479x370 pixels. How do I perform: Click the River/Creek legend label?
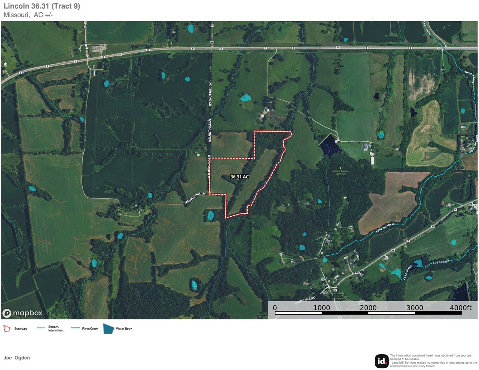(90, 329)
